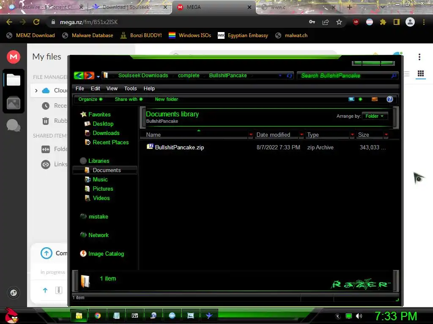The image size is (433, 324).
Task: Open the Organize dropdown
Action: (90, 99)
